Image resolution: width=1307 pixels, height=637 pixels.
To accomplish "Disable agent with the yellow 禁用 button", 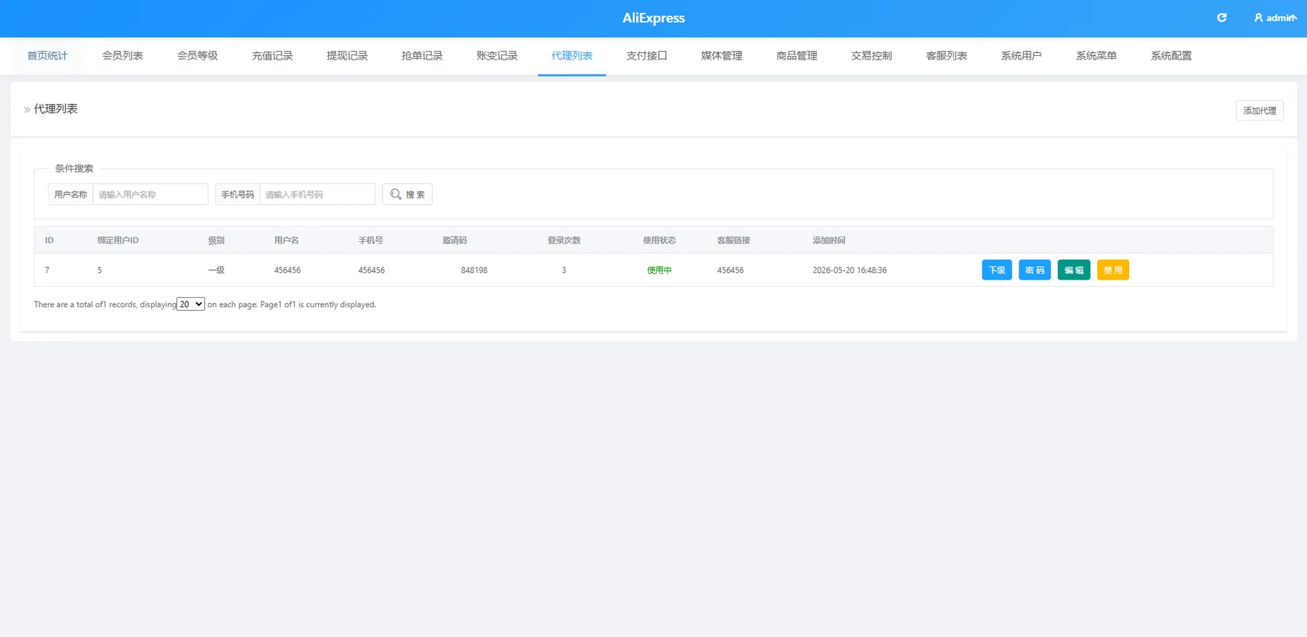I will pos(1113,270).
